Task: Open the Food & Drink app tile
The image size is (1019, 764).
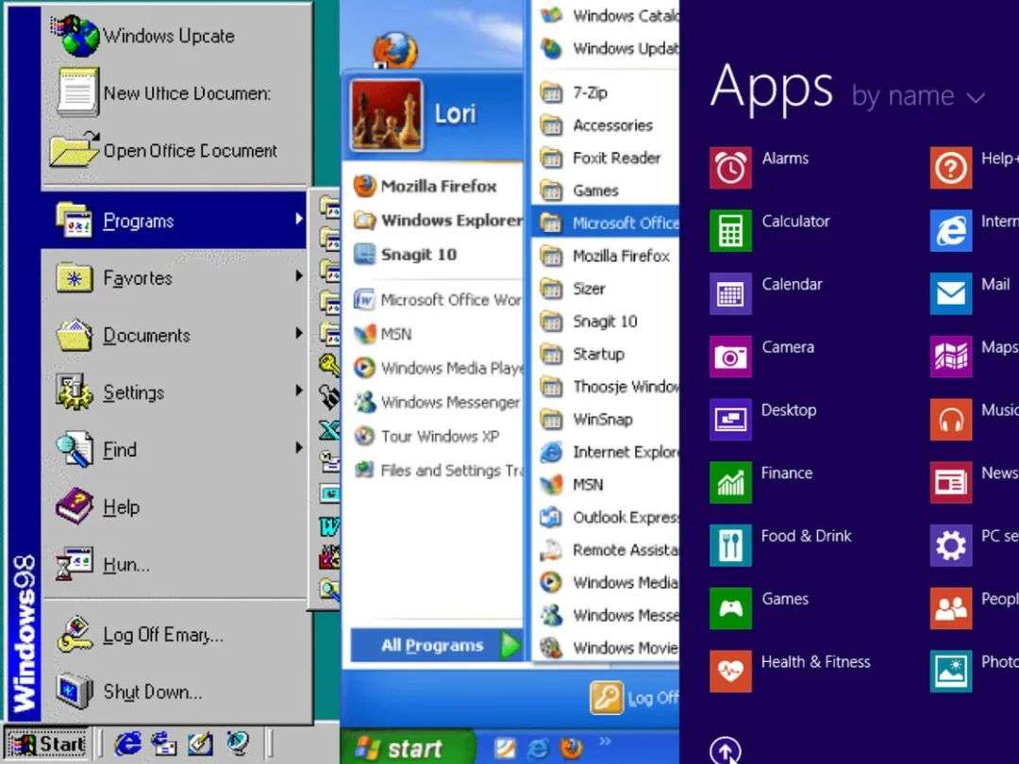Action: click(730, 546)
